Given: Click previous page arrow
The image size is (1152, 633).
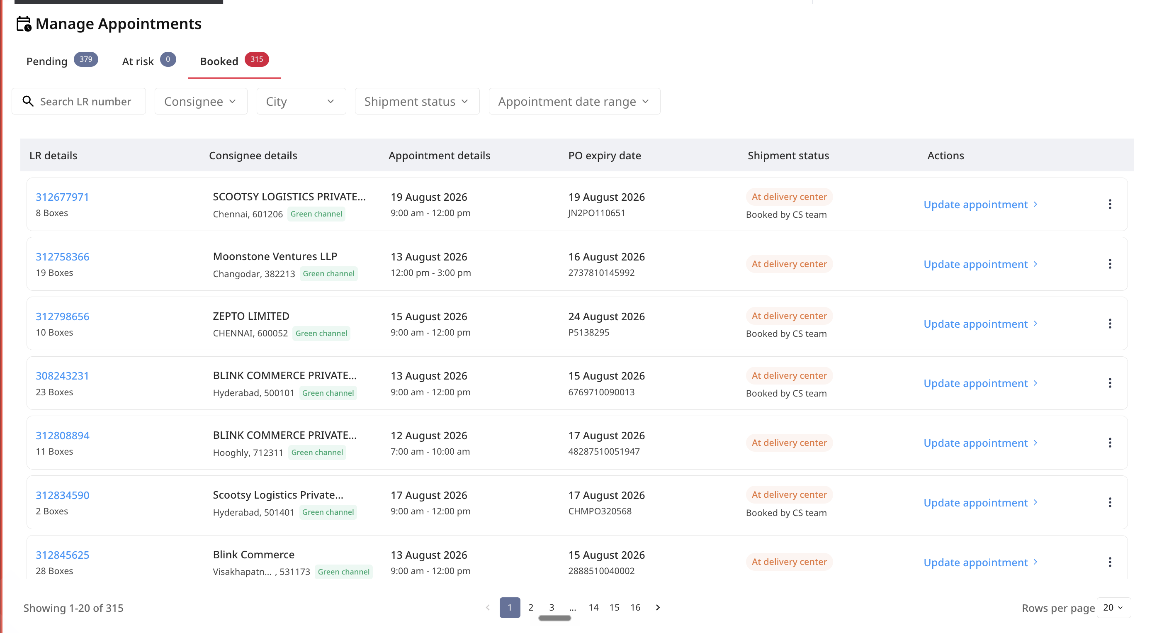Looking at the screenshot, I should [487, 608].
